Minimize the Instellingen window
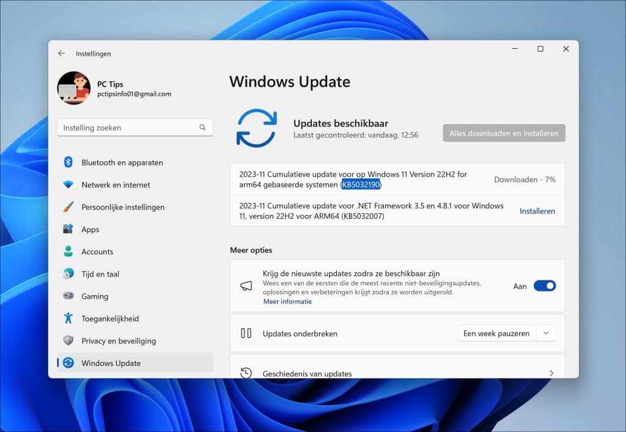The image size is (626, 432). (515, 49)
